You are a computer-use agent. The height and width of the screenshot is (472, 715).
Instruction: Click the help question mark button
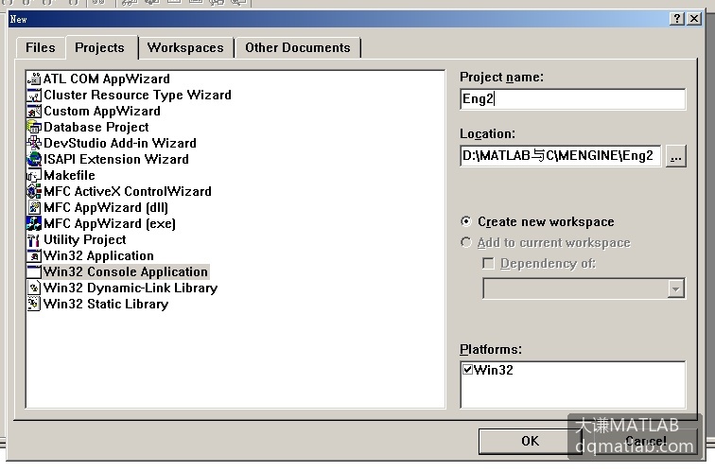[677, 19]
